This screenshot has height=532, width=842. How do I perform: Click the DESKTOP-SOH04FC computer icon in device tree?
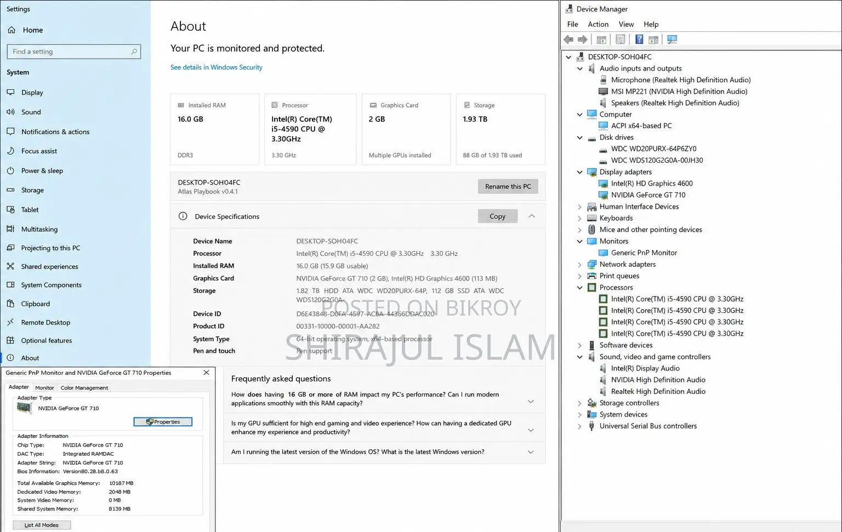point(581,57)
